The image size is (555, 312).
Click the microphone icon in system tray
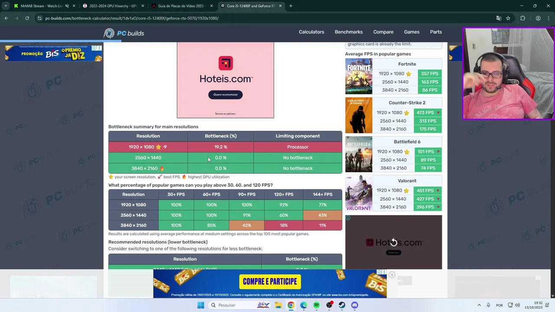click(489, 305)
